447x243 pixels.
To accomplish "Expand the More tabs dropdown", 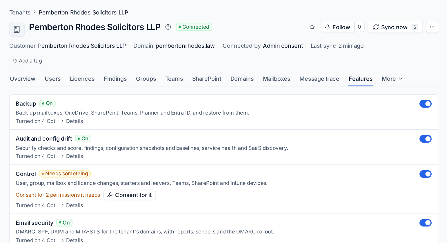I will pyautogui.click(x=392, y=79).
